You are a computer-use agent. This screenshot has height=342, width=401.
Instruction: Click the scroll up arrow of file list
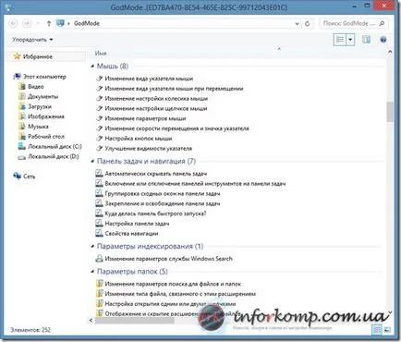click(x=390, y=52)
